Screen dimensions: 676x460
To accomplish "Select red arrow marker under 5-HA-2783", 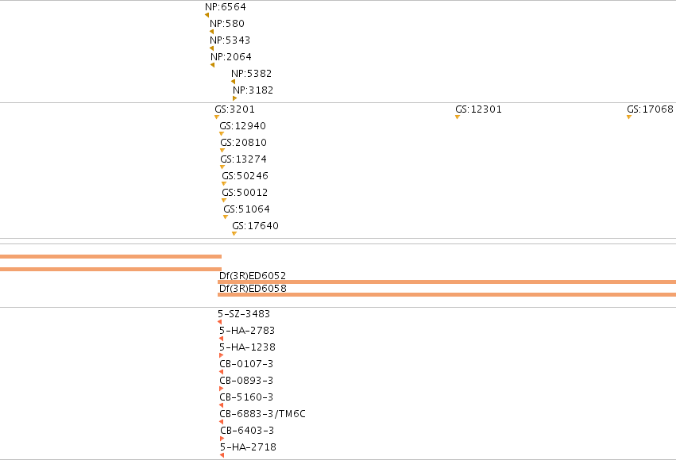I will [x=221, y=339].
